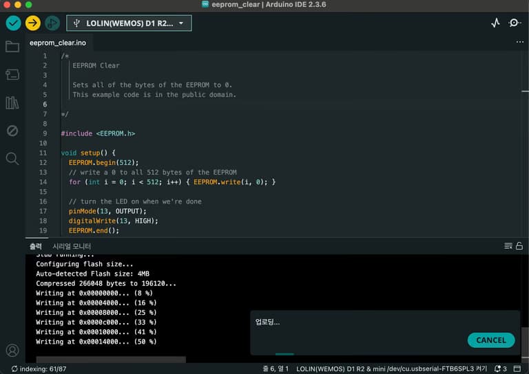Expand the LOLIN(WEMOS) D1 R2 board selector
This screenshot has width=529, height=374.
129,23
